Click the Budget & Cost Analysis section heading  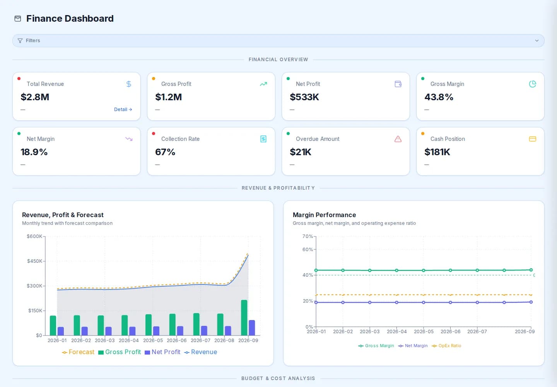point(278,378)
